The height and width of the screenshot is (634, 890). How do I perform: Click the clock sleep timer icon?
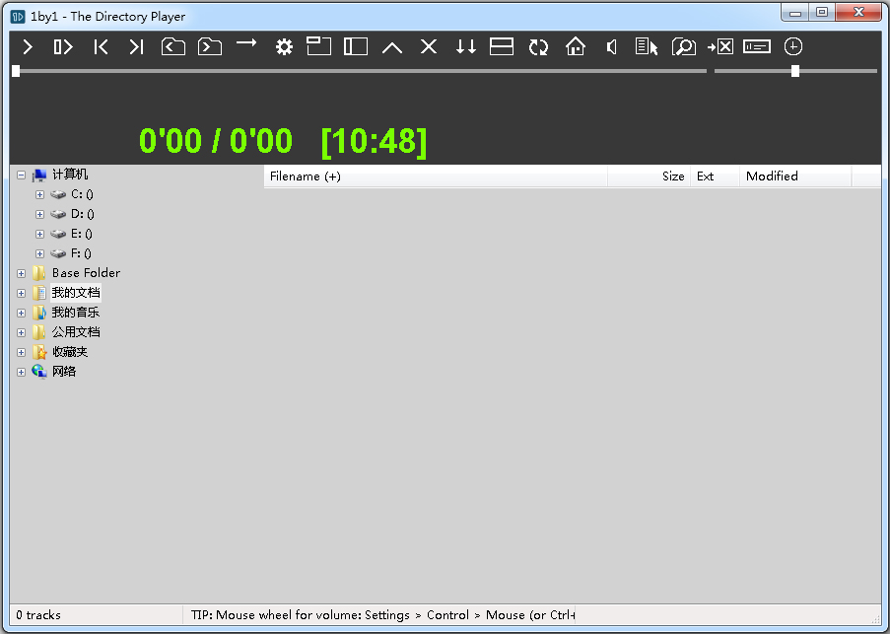793,46
